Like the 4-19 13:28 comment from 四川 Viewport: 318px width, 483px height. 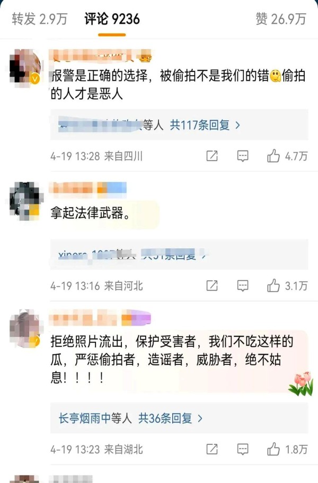click(x=273, y=156)
